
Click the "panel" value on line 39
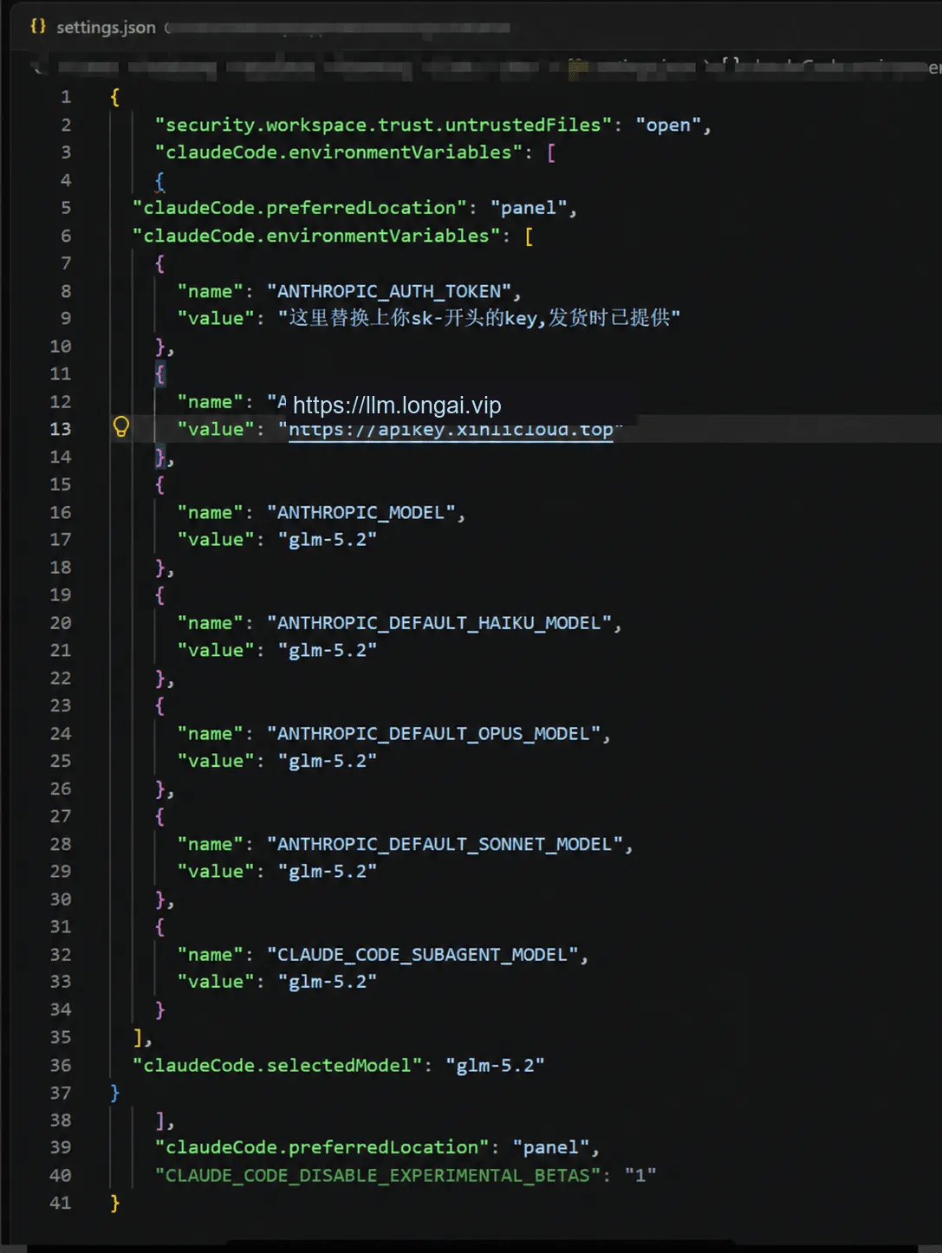click(551, 1147)
